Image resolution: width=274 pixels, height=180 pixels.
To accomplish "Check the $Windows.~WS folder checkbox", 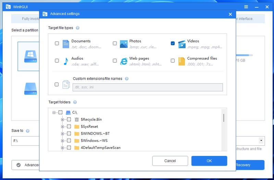I will pos(69,141).
